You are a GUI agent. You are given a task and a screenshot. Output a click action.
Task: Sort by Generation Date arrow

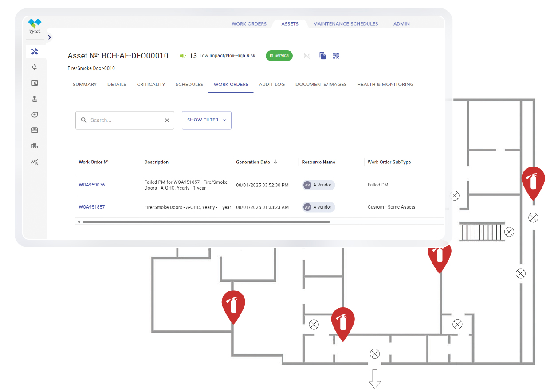pyautogui.click(x=275, y=162)
